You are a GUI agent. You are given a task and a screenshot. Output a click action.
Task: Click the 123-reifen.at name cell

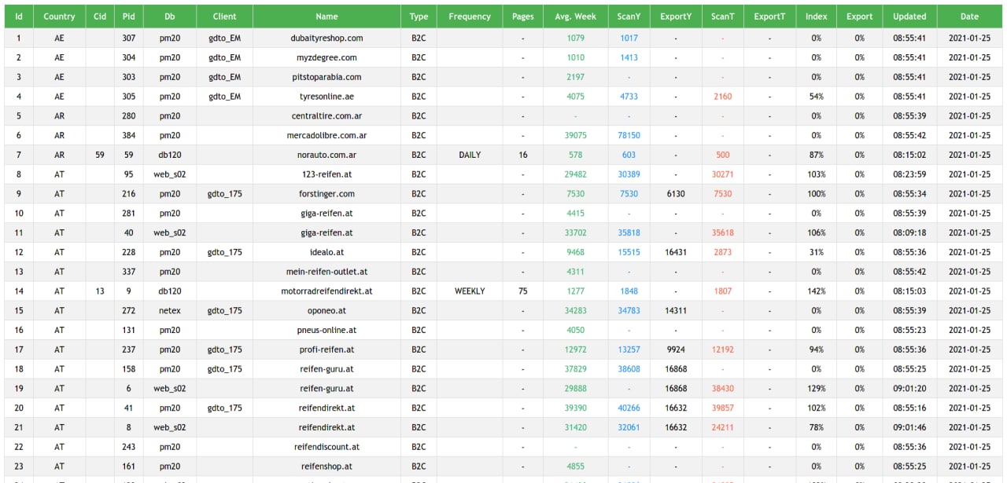point(326,174)
